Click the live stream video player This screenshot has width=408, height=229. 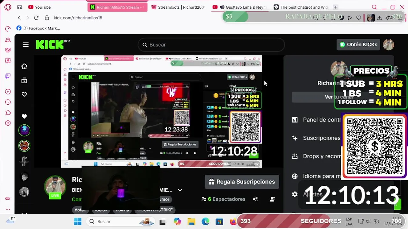[162, 111]
